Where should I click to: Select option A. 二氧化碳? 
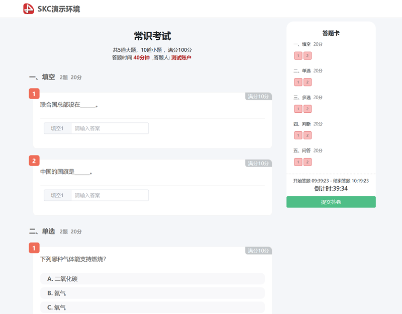tap(152, 279)
